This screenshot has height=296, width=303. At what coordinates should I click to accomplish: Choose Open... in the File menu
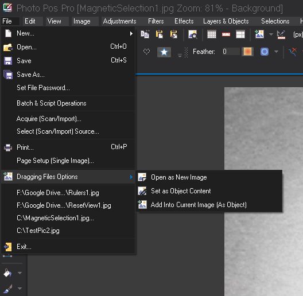pos(68,47)
